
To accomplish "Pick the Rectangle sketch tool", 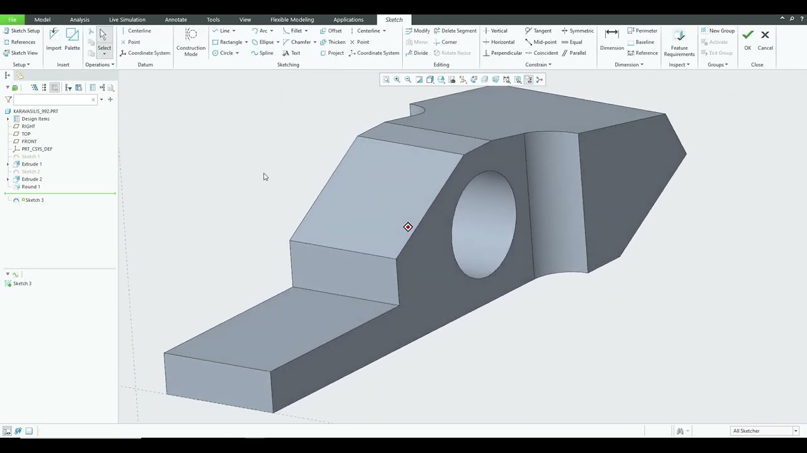I will click(x=227, y=42).
